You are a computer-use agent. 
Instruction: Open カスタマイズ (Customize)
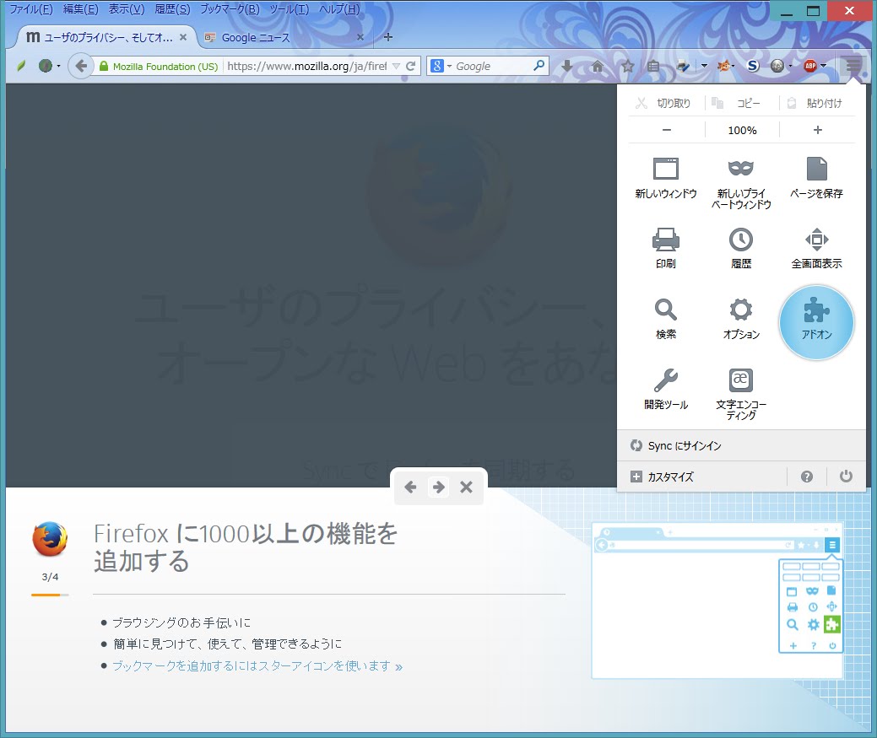click(x=701, y=477)
